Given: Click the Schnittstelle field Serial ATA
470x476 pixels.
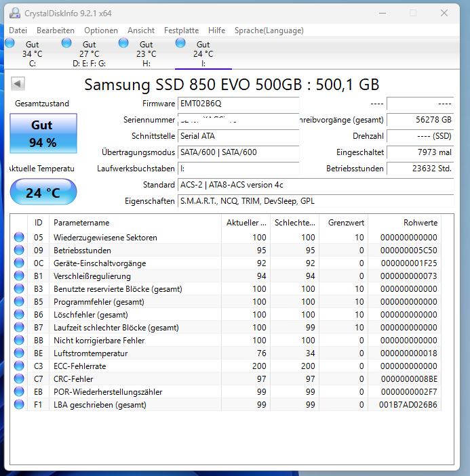Looking at the screenshot, I should tap(238, 136).
